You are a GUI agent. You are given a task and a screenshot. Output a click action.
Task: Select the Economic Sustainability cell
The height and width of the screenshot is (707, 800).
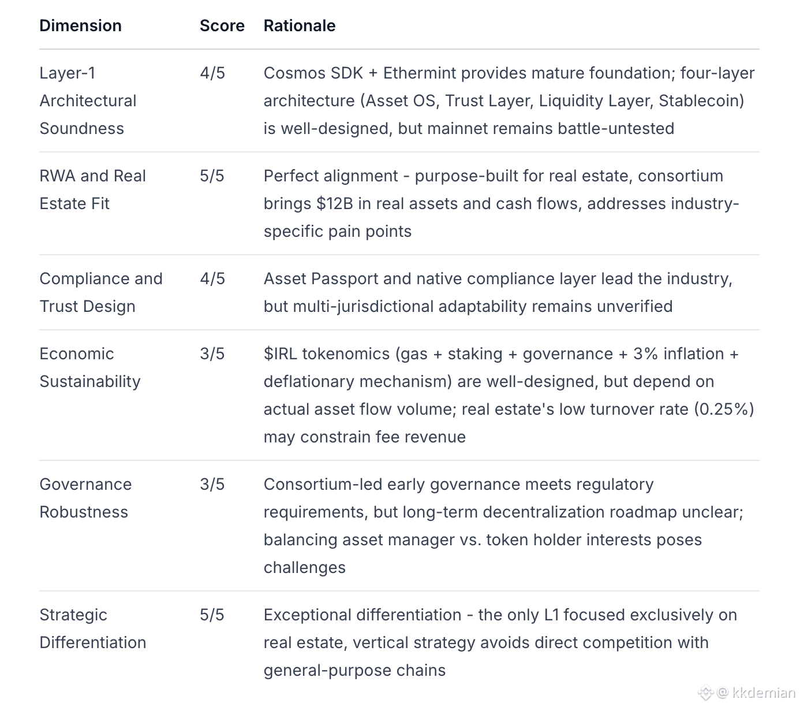89,367
